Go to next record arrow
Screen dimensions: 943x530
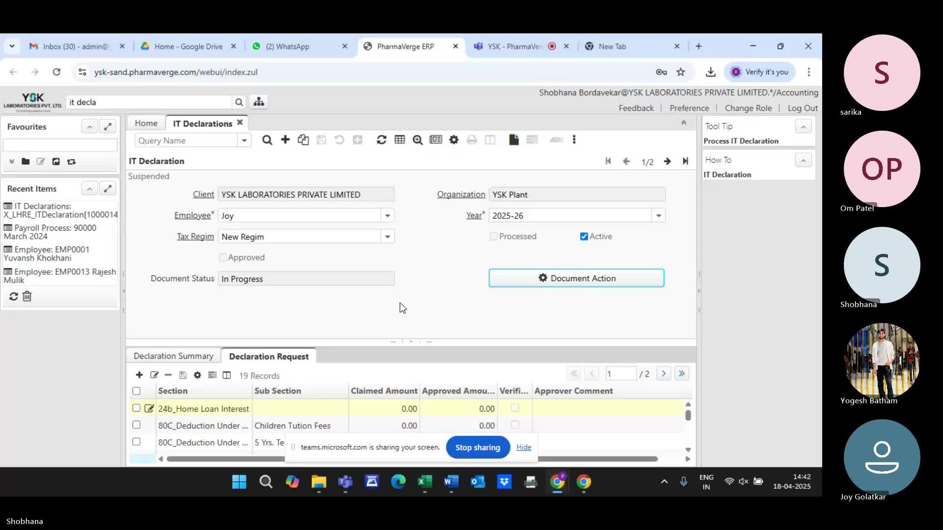coord(667,161)
